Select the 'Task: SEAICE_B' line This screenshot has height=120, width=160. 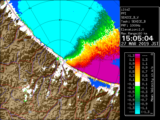pos(133,21)
